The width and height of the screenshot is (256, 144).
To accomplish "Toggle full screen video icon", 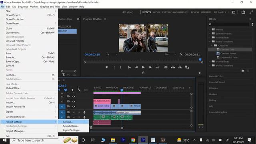I will (x=251, y=12).
